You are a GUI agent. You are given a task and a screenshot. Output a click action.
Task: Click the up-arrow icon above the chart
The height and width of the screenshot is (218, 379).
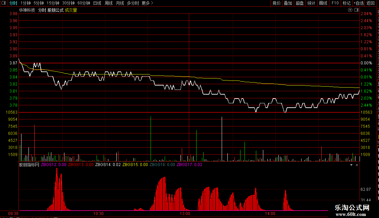point(350,10)
